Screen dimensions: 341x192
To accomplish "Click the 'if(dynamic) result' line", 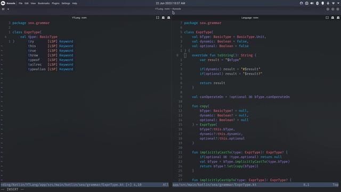I will coord(230,69).
